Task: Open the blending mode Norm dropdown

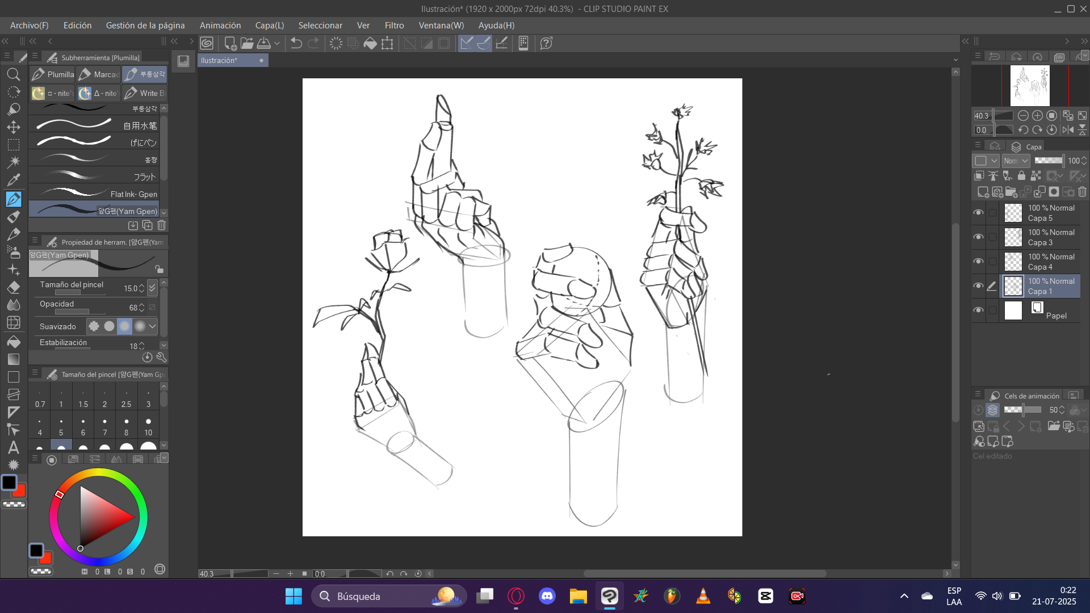Action: tap(1016, 161)
